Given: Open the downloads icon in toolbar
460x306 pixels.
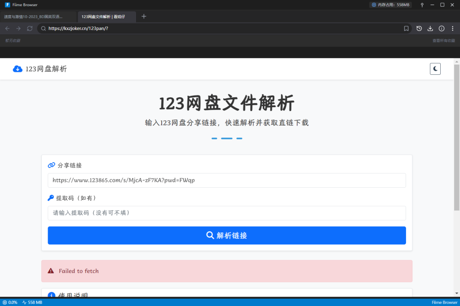Looking at the screenshot, I should point(430,29).
